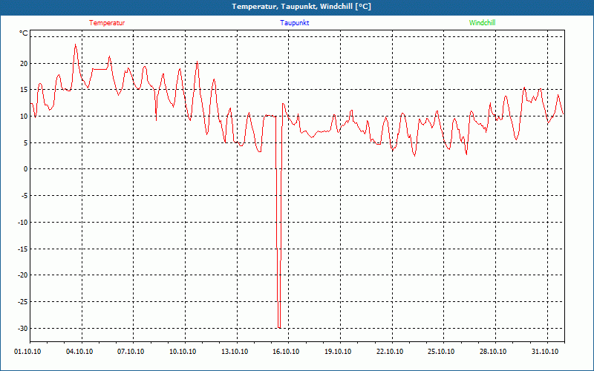Click the -30 value on the y-axis
Viewport: 594px width, 371px height.
click(x=23, y=328)
